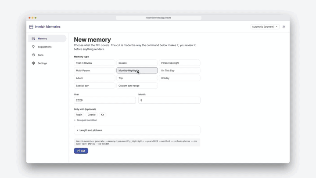Click the Runs history clock icon
This screenshot has height=178, width=316.
click(33, 55)
